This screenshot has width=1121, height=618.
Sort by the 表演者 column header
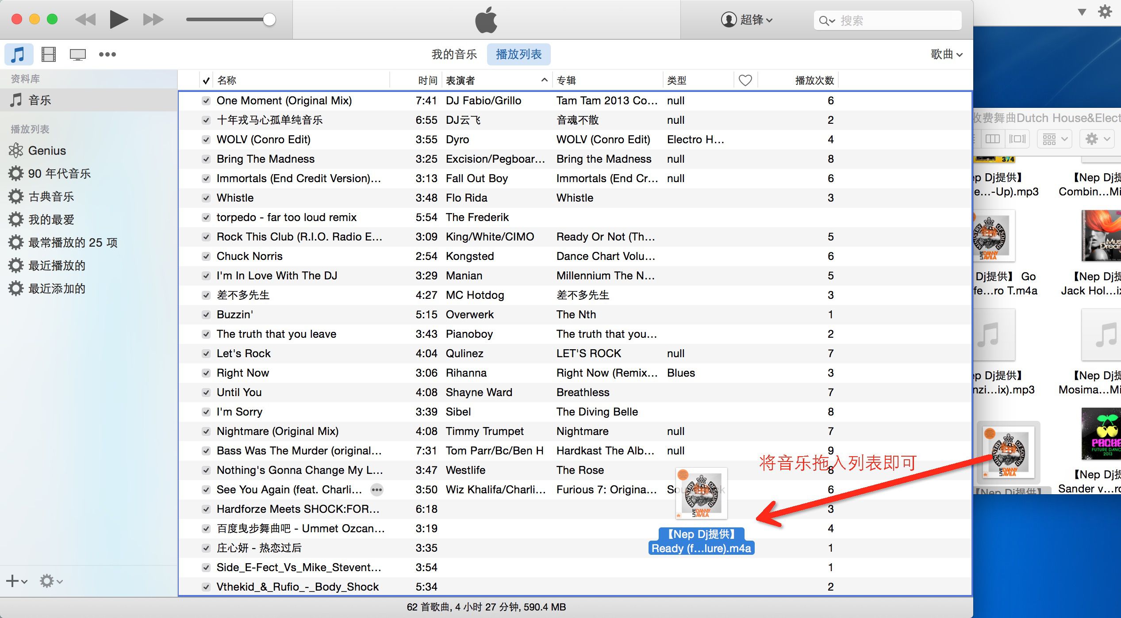click(x=497, y=80)
